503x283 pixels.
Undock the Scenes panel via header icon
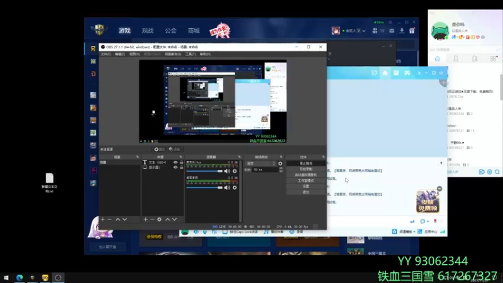(138, 157)
